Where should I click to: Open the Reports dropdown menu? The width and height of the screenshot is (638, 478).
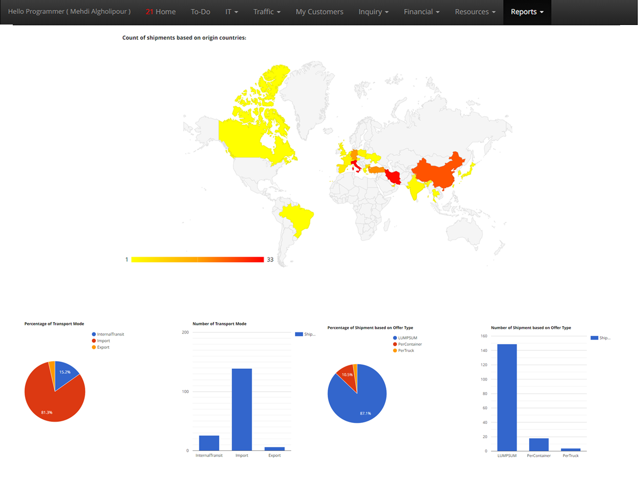[527, 12]
